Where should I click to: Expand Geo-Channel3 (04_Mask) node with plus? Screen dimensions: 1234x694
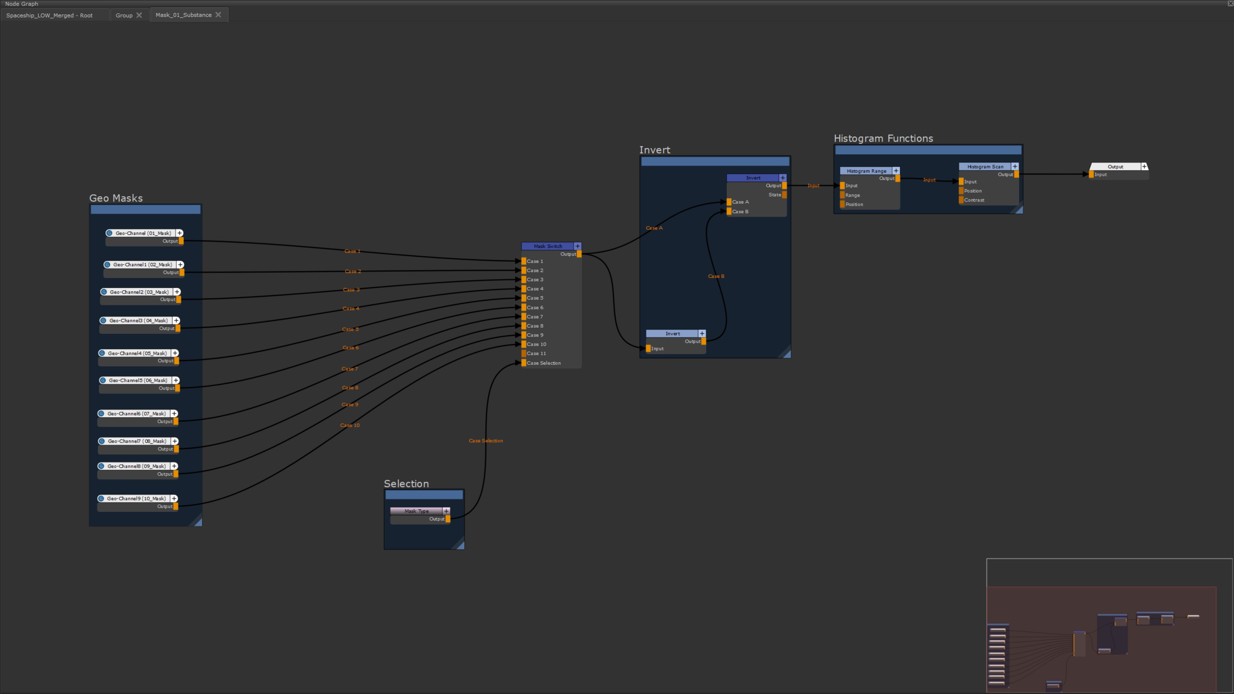coord(176,321)
